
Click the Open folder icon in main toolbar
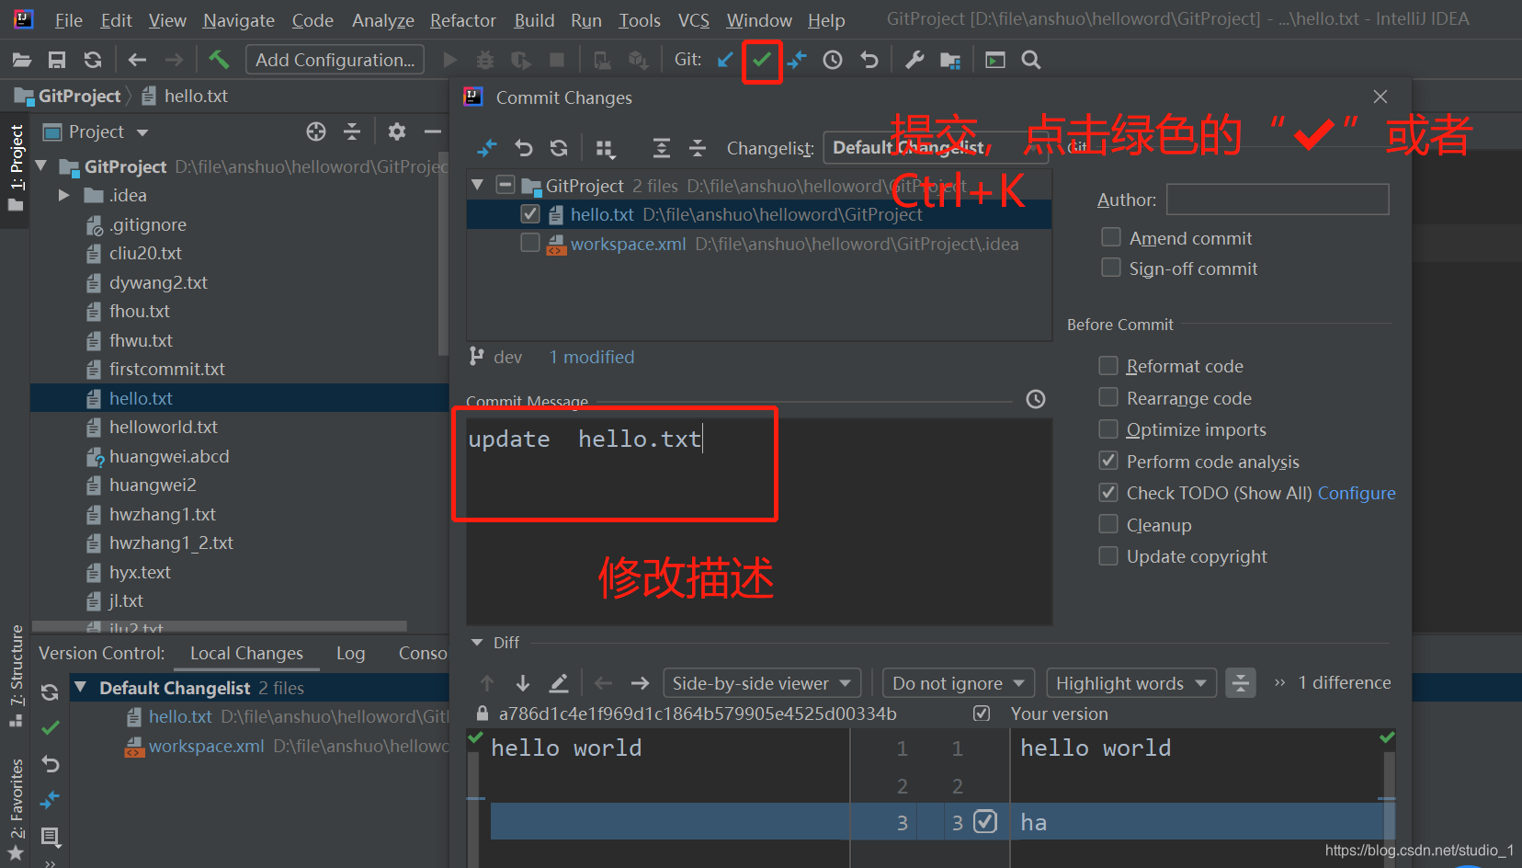point(22,60)
